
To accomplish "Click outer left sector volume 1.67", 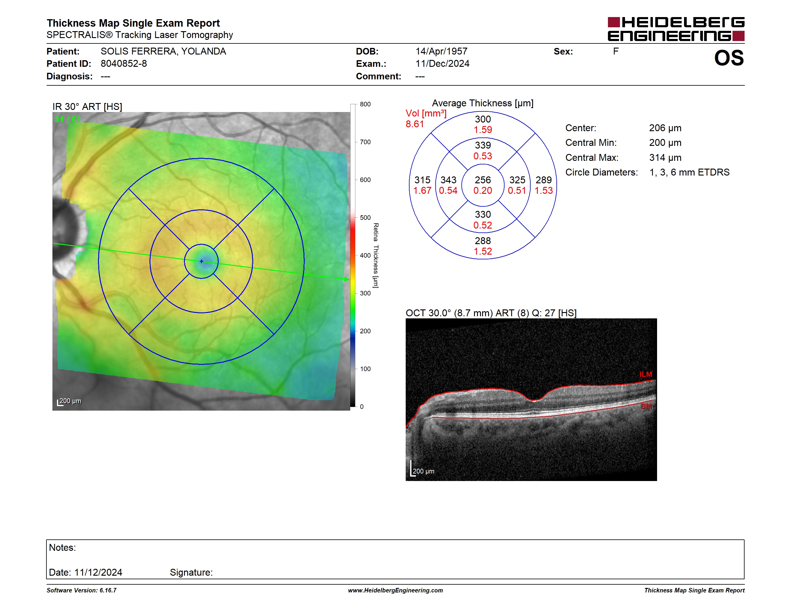I will coord(422,191).
